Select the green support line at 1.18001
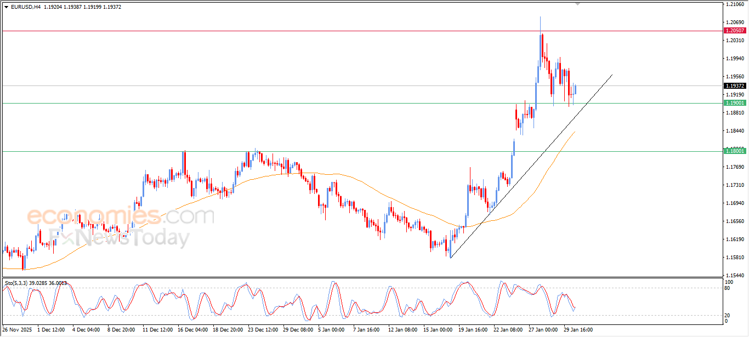Viewport: 749px width, 337px height. (329, 151)
